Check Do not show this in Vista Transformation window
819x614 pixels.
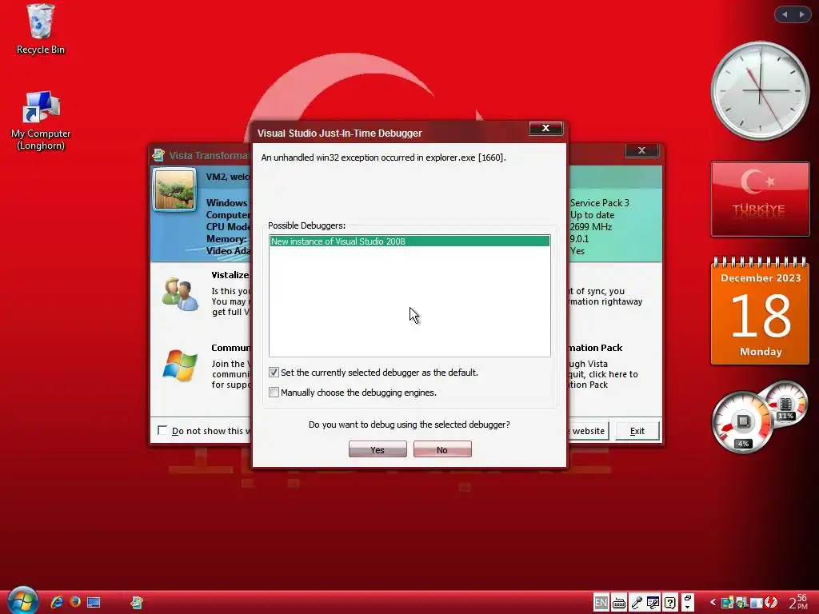pyautogui.click(x=162, y=430)
